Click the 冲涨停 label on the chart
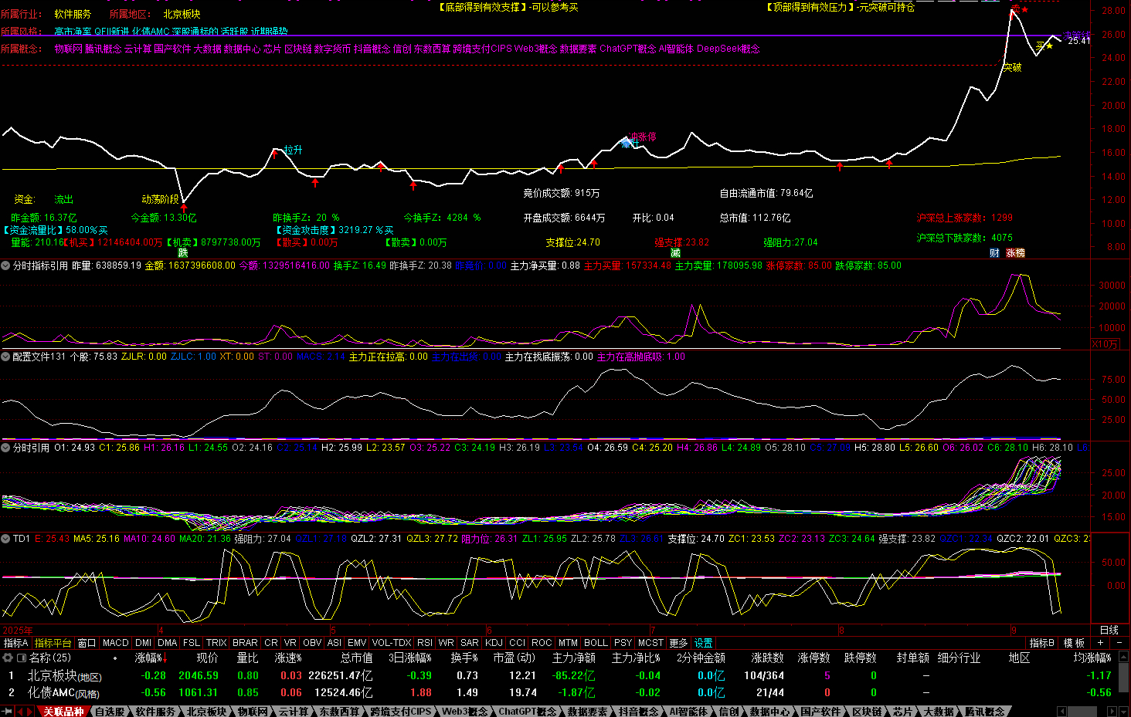 pos(643,137)
